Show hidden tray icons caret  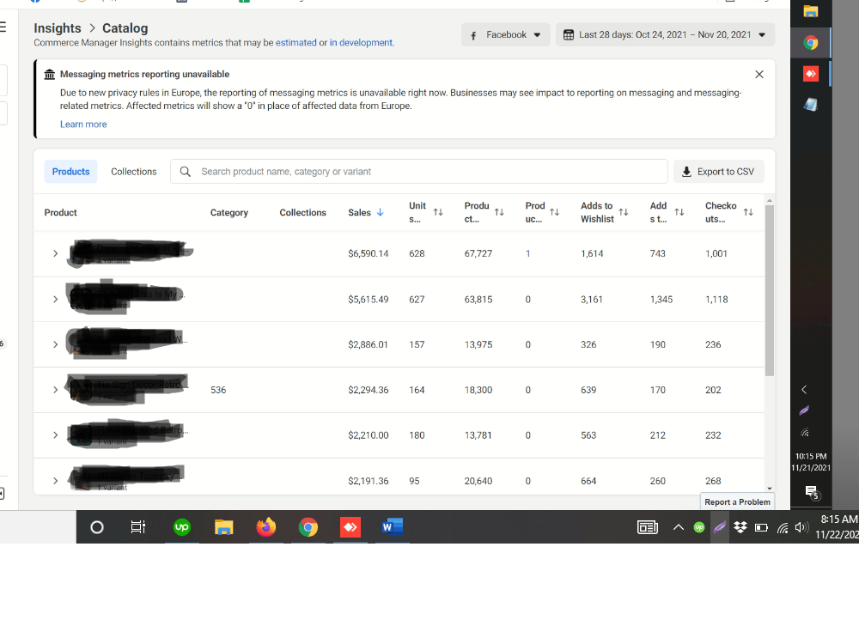(x=679, y=527)
